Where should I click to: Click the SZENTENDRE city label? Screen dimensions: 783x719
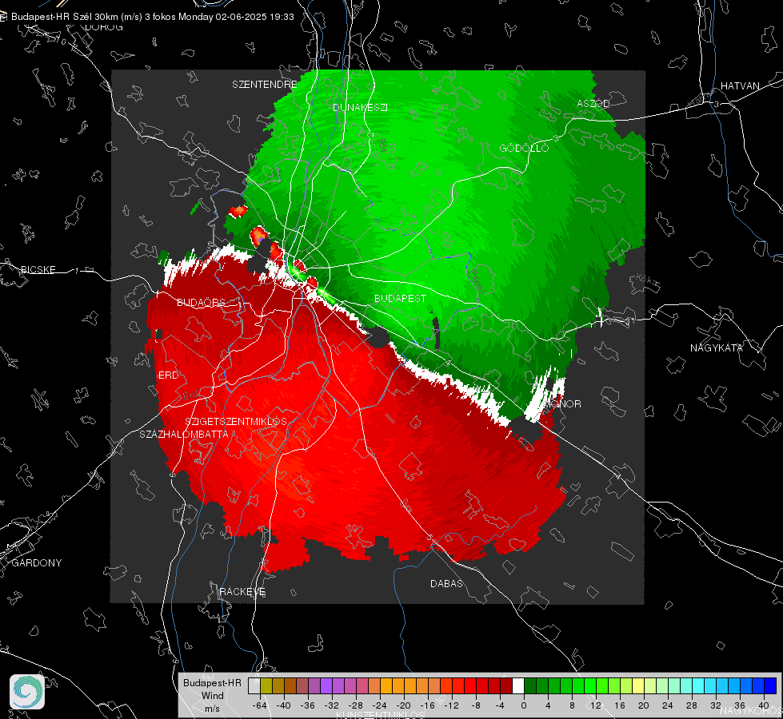click(265, 85)
